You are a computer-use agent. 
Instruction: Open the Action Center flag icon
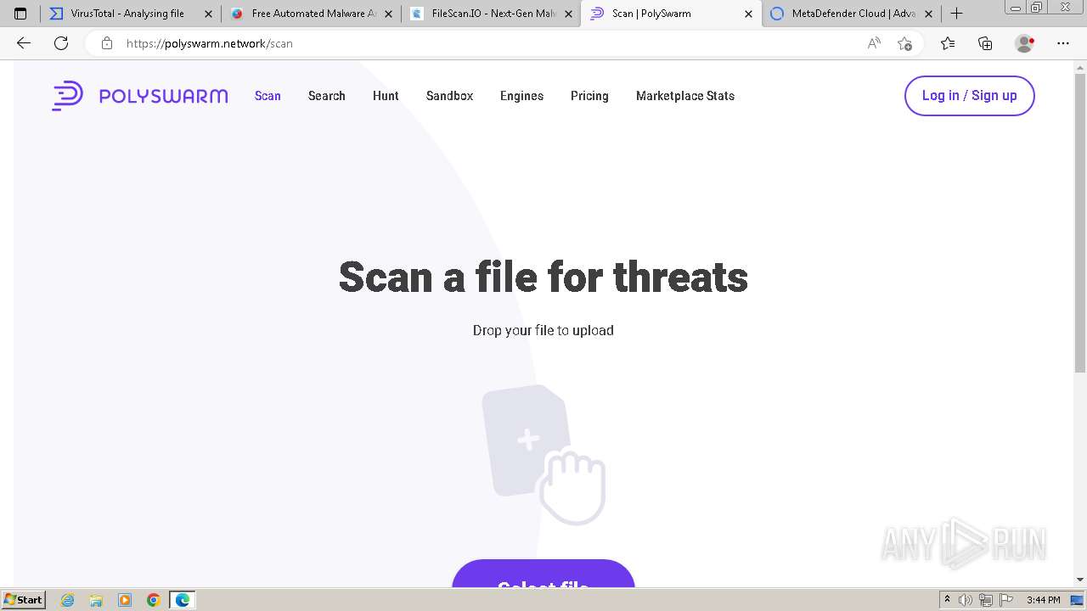coord(1006,600)
